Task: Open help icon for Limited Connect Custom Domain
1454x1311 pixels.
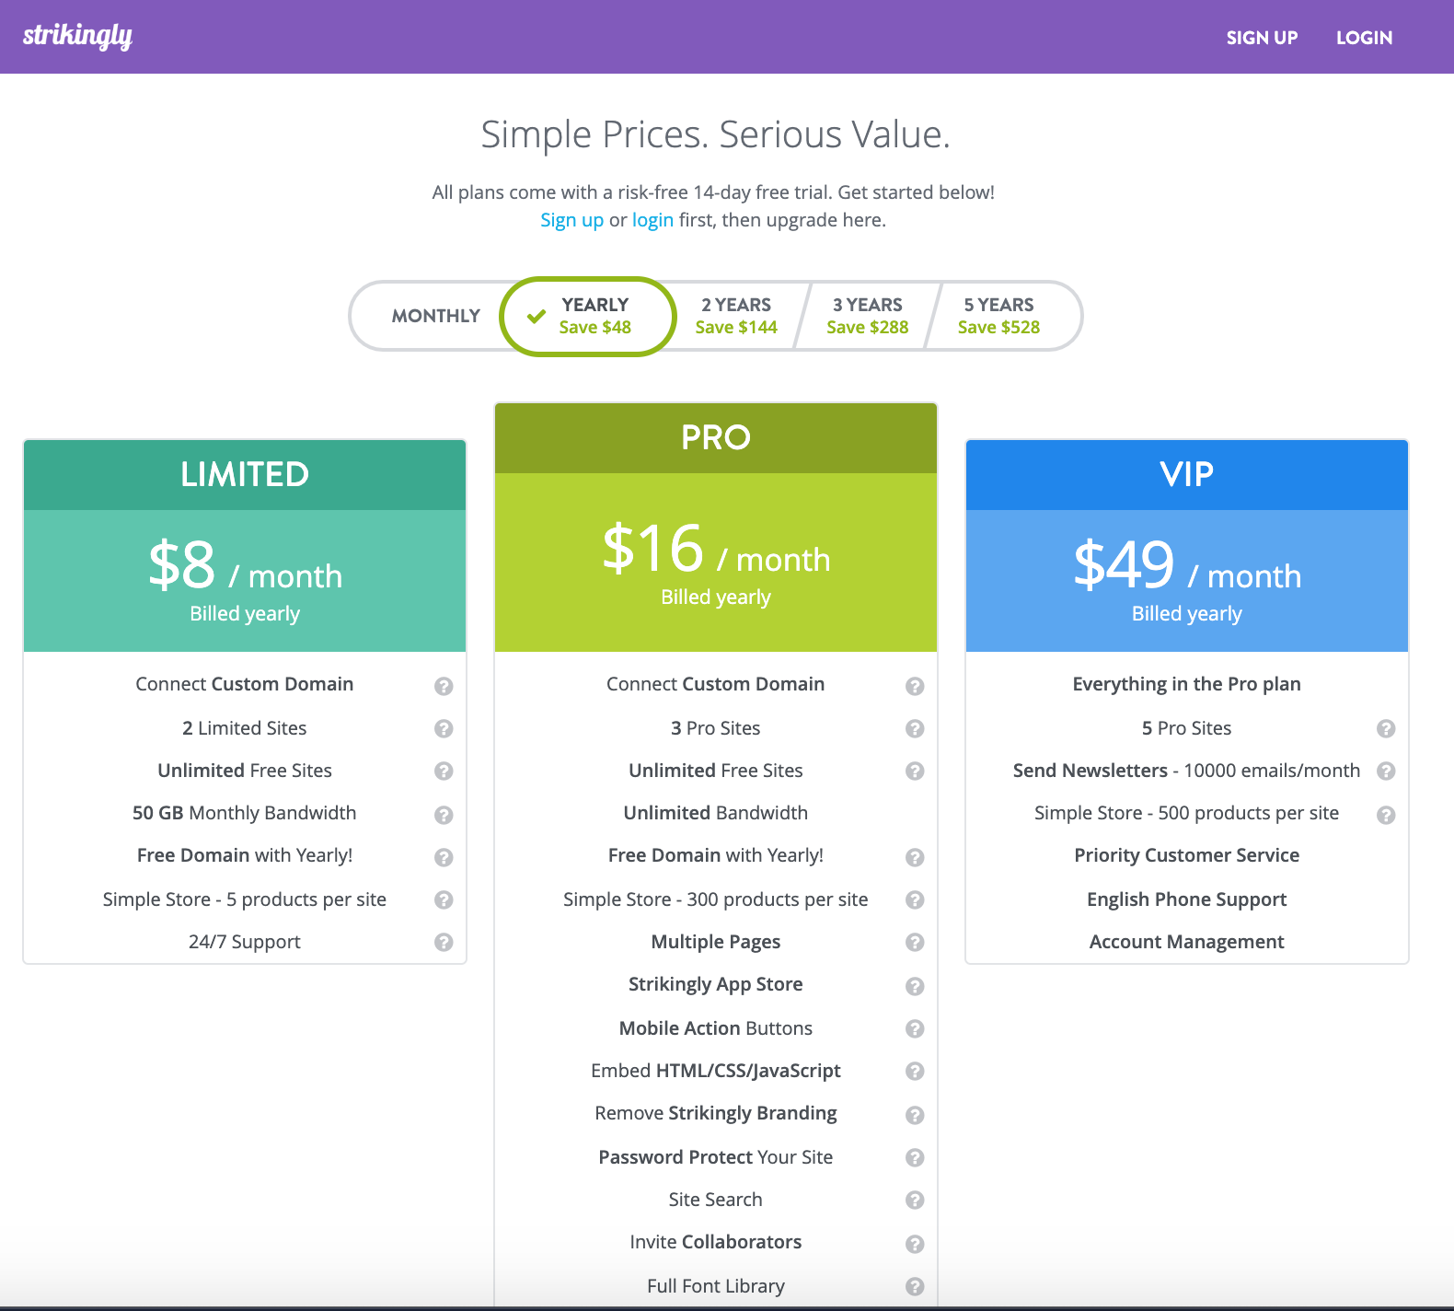Action: [x=444, y=686]
